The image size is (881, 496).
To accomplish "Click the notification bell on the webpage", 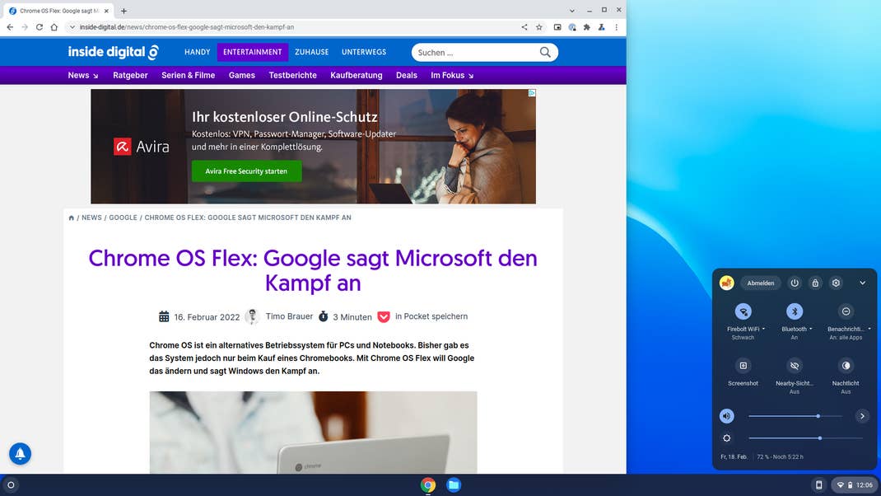I will point(21,453).
